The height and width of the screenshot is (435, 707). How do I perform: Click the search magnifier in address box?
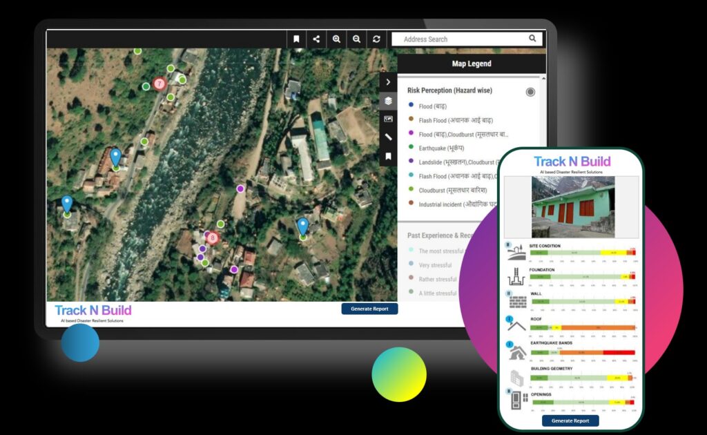(x=532, y=39)
